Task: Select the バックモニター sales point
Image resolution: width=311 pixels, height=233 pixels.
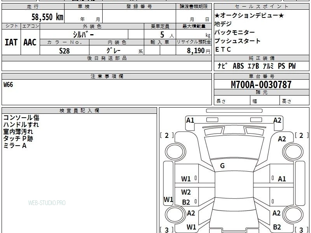Action: (x=235, y=32)
